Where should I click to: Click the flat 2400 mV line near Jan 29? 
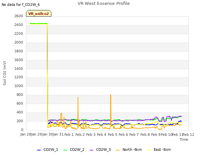click(38, 24)
